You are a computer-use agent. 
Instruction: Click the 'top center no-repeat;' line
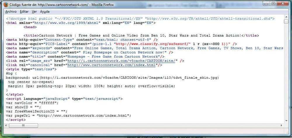[31, 82]
